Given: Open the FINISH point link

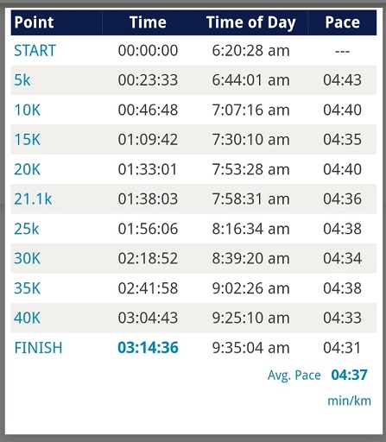Looking at the screenshot, I should [38, 348].
